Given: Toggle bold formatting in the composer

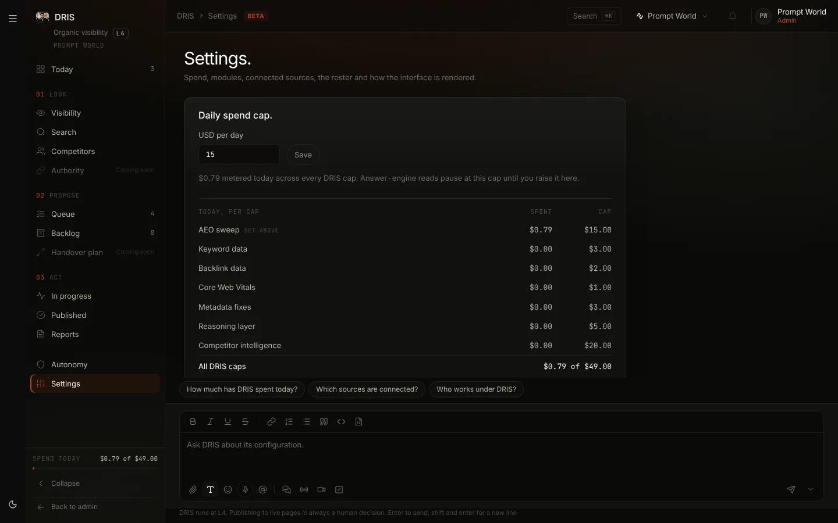Looking at the screenshot, I should [x=193, y=422].
